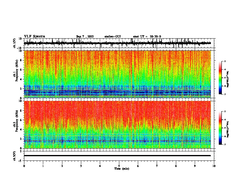Click the "-7" tick on ch.1 color bar
The image size is (241, 186).
click(224, 94)
